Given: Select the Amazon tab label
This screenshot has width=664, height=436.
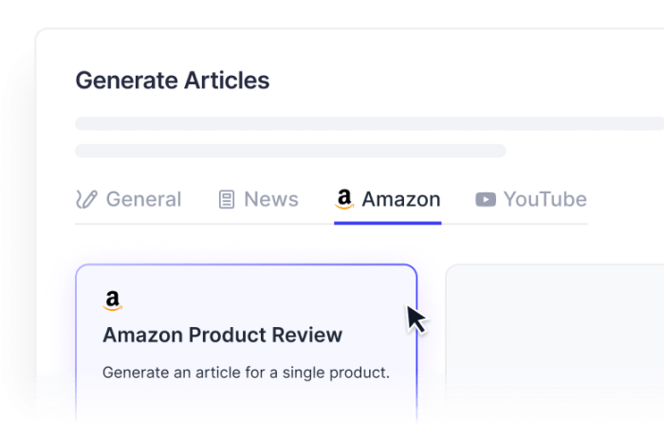Looking at the screenshot, I should pos(400,200).
